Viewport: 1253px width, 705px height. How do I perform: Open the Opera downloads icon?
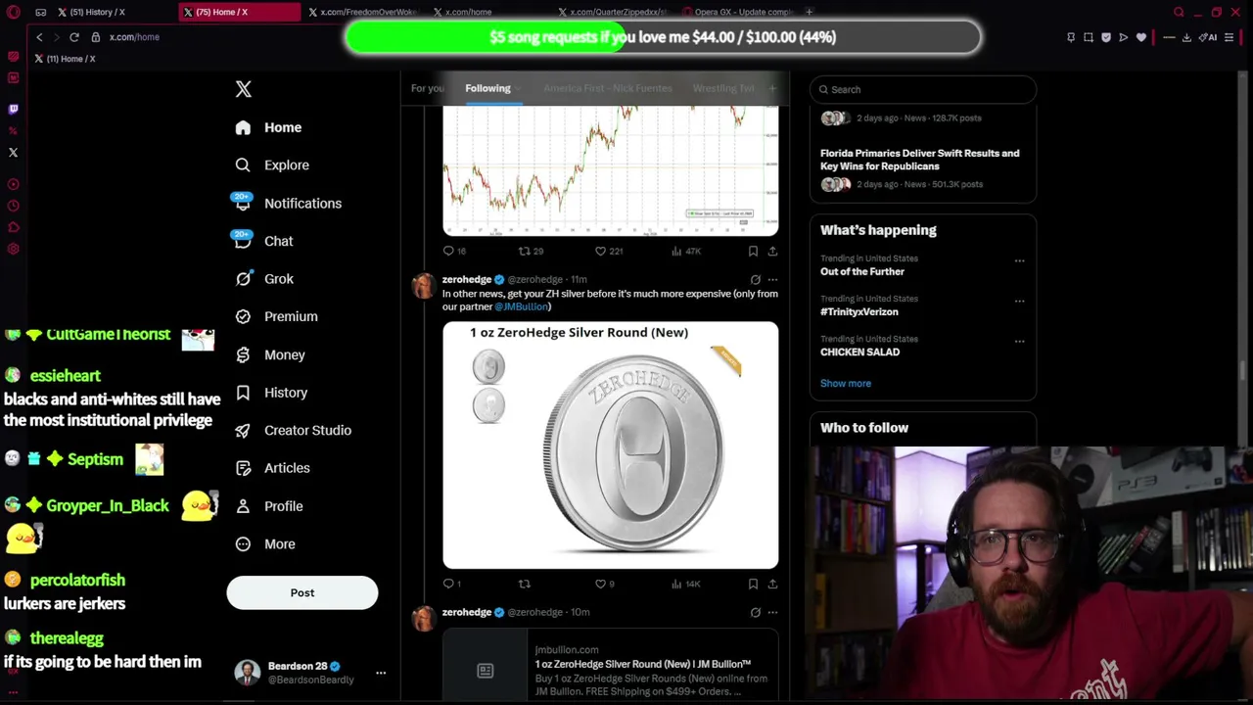point(1186,37)
